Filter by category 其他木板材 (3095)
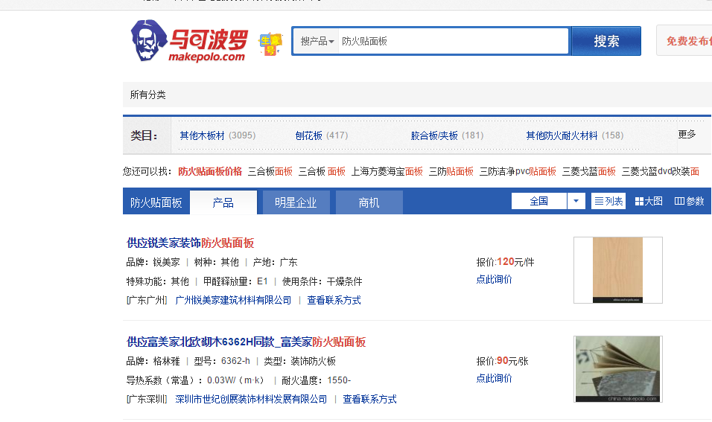Image resolution: width=712 pixels, height=422 pixels. click(x=217, y=135)
